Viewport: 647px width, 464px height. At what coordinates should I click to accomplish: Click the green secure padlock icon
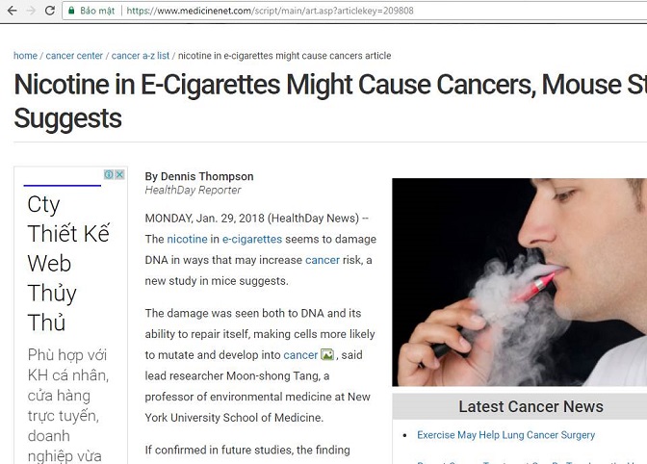coord(71,11)
